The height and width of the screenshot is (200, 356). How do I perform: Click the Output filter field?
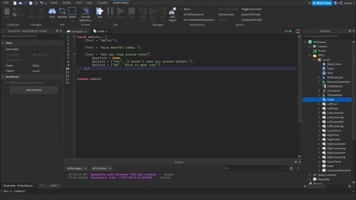[x=254, y=168]
